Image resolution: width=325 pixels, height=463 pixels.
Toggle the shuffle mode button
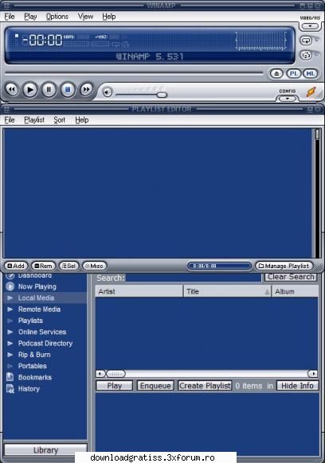[x=306, y=55]
